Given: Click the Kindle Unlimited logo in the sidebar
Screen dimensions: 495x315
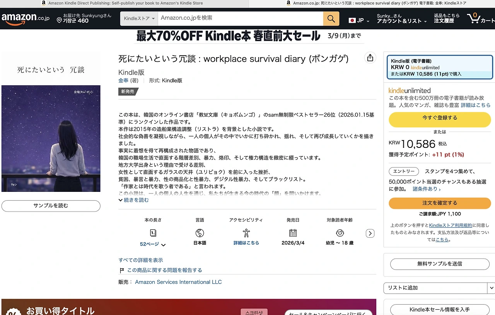Looking at the screenshot, I should point(410,91).
